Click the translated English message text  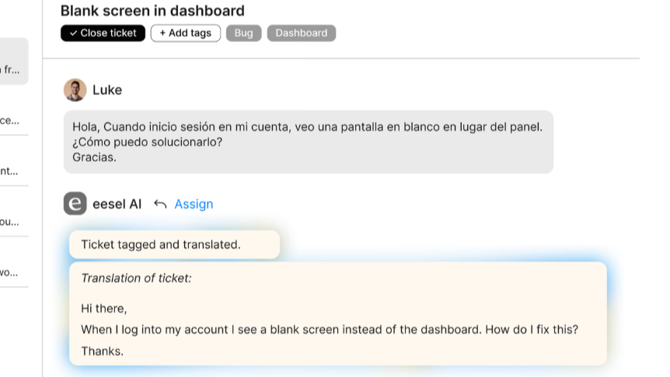point(330,330)
